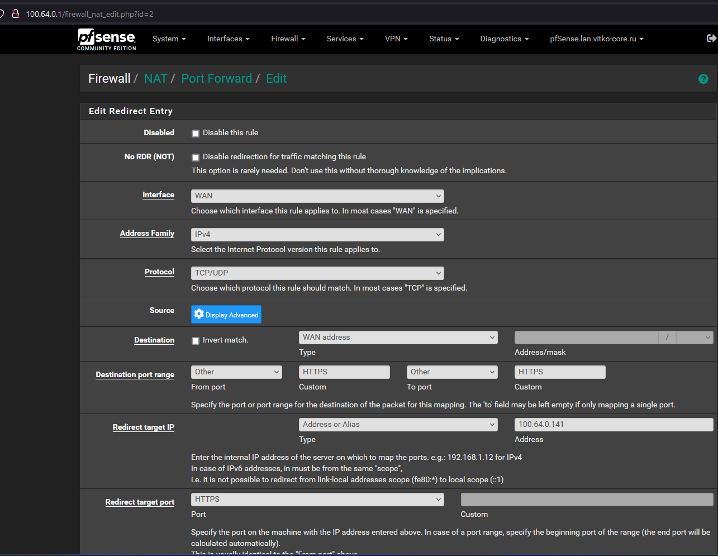The image size is (718, 556).
Task: Open the Destination type WAN address dropdown
Action: click(x=398, y=338)
